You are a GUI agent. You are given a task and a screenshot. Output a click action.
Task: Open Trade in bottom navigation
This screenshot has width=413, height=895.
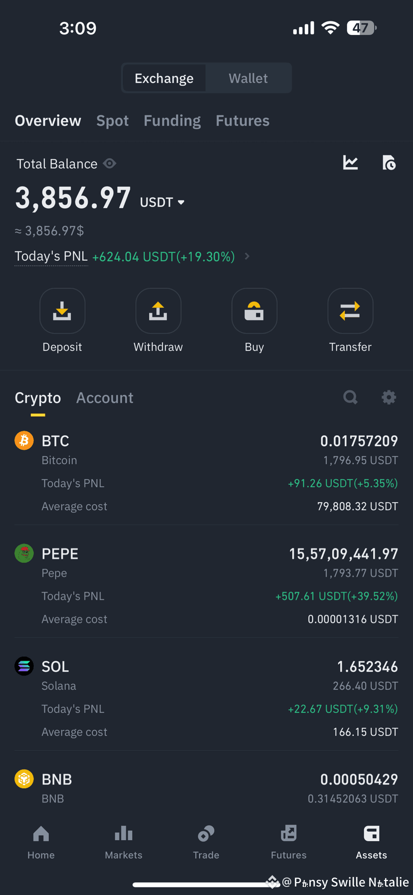pyautogui.click(x=206, y=842)
